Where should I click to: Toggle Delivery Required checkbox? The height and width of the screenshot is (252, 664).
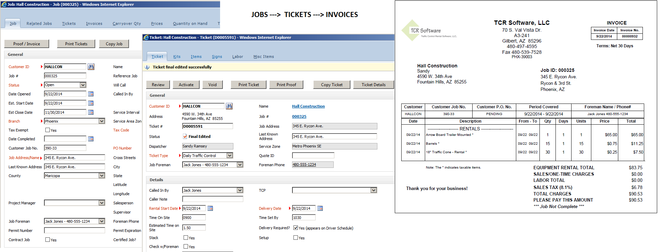(296, 227)
